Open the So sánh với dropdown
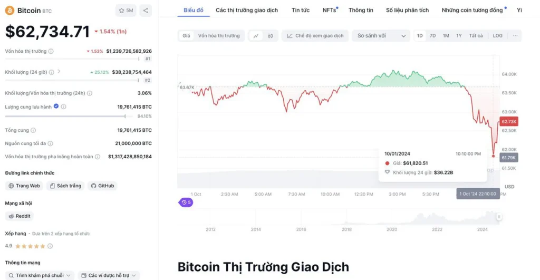540x280 pixels. [381, 36]
